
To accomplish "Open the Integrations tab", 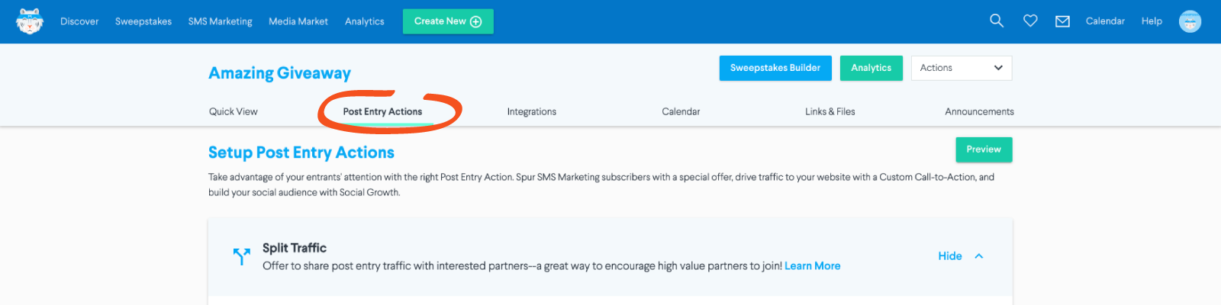I will coord(532,111).
